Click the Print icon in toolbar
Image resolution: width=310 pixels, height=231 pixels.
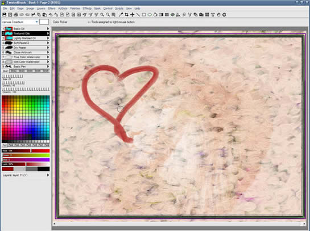(x=16, y=15)
